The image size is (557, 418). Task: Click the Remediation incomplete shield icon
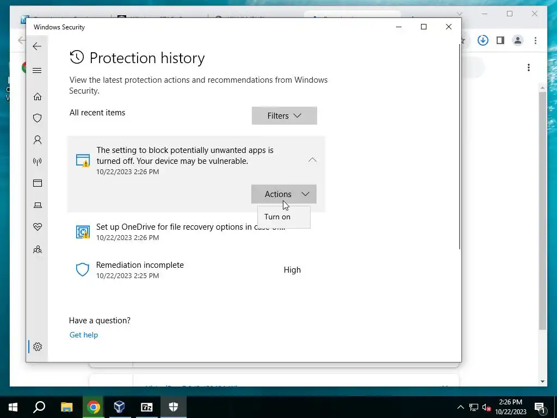83,270
